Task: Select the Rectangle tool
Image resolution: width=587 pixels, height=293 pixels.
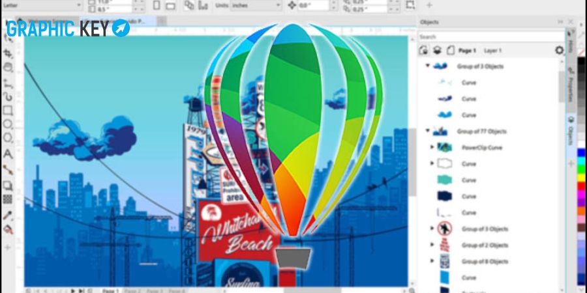Action: (x=8, y=111)
